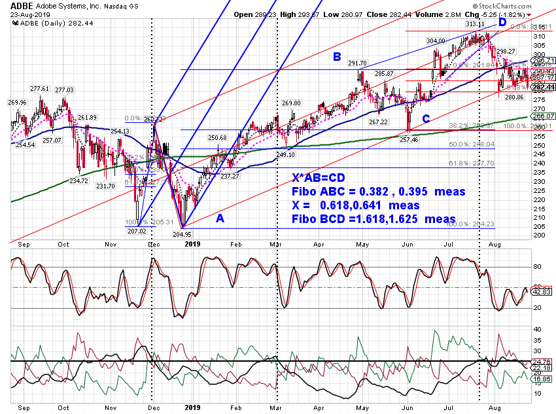Click the 207.02 low price label
Screen dimensions: 556x414
[x=137, y=232]
